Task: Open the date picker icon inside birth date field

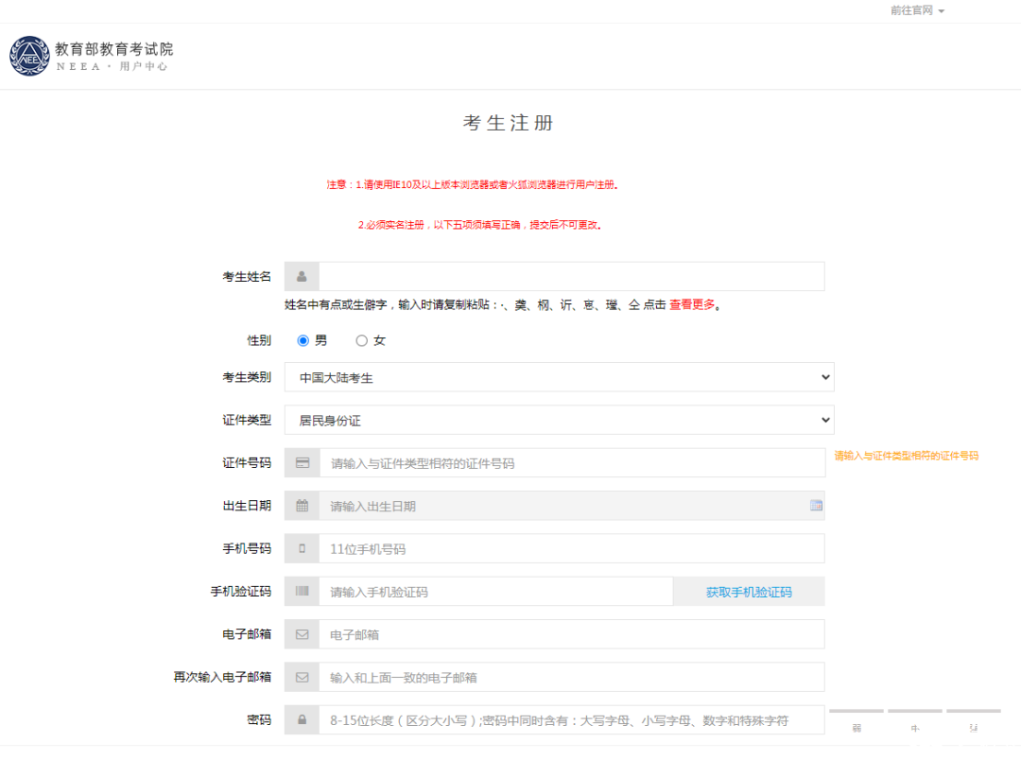Action: pos(815,506)
